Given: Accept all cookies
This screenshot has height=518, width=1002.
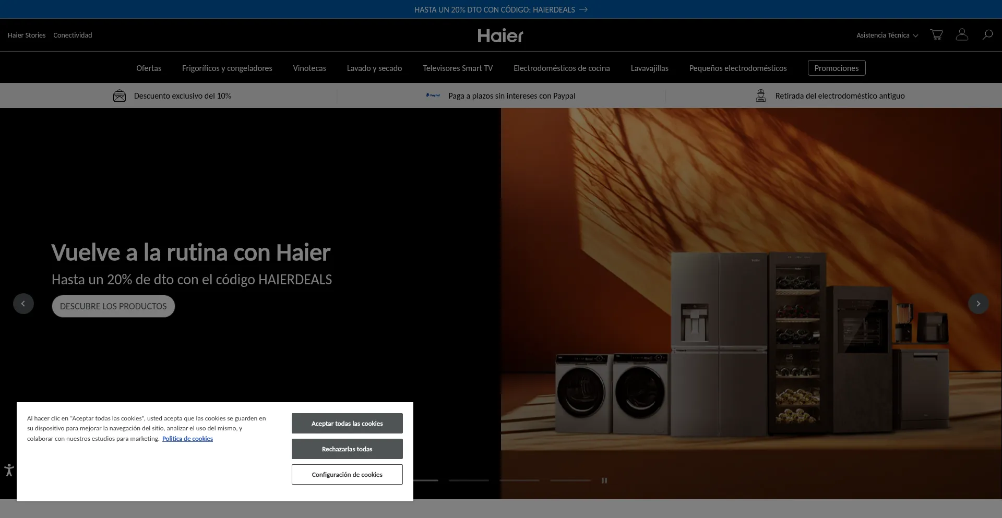Looking at the screenshot, I should point(347,423).
